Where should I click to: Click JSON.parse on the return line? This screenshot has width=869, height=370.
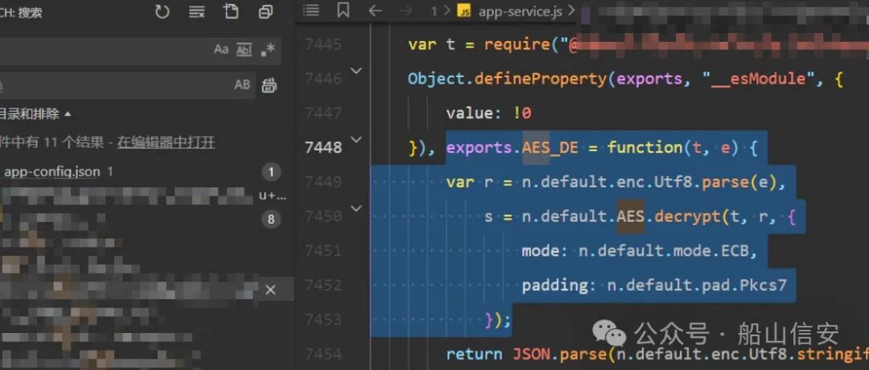click(560, 355)
